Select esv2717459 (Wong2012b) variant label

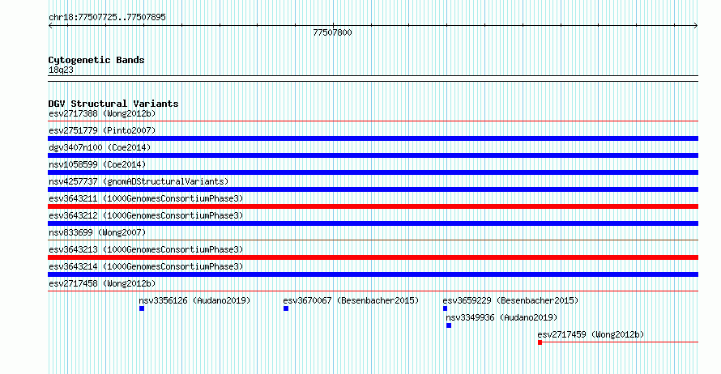pyautogui.click(x=591, y=334)
